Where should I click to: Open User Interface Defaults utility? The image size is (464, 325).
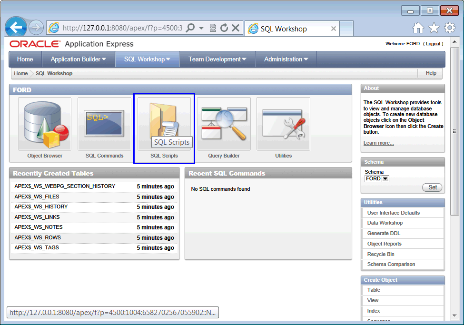click(403, 213)
